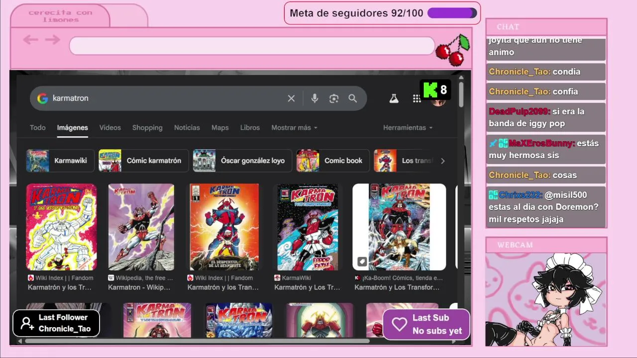
Task: Click Chronicle_Tao 'confia' chat message
Action: tap(546, 91)
